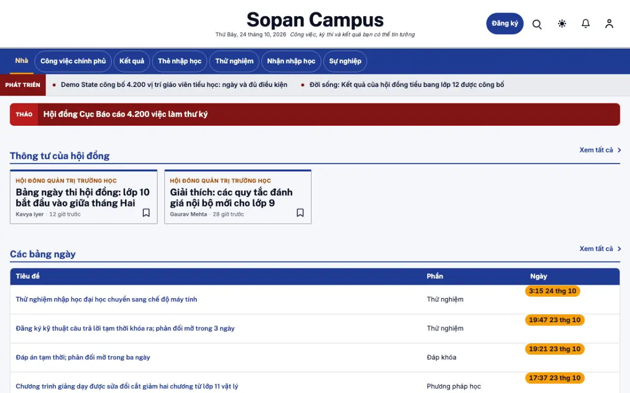Click 'Phương pháp học' section cell
Screen dimensions: 630x393
(x=454, y=386)
